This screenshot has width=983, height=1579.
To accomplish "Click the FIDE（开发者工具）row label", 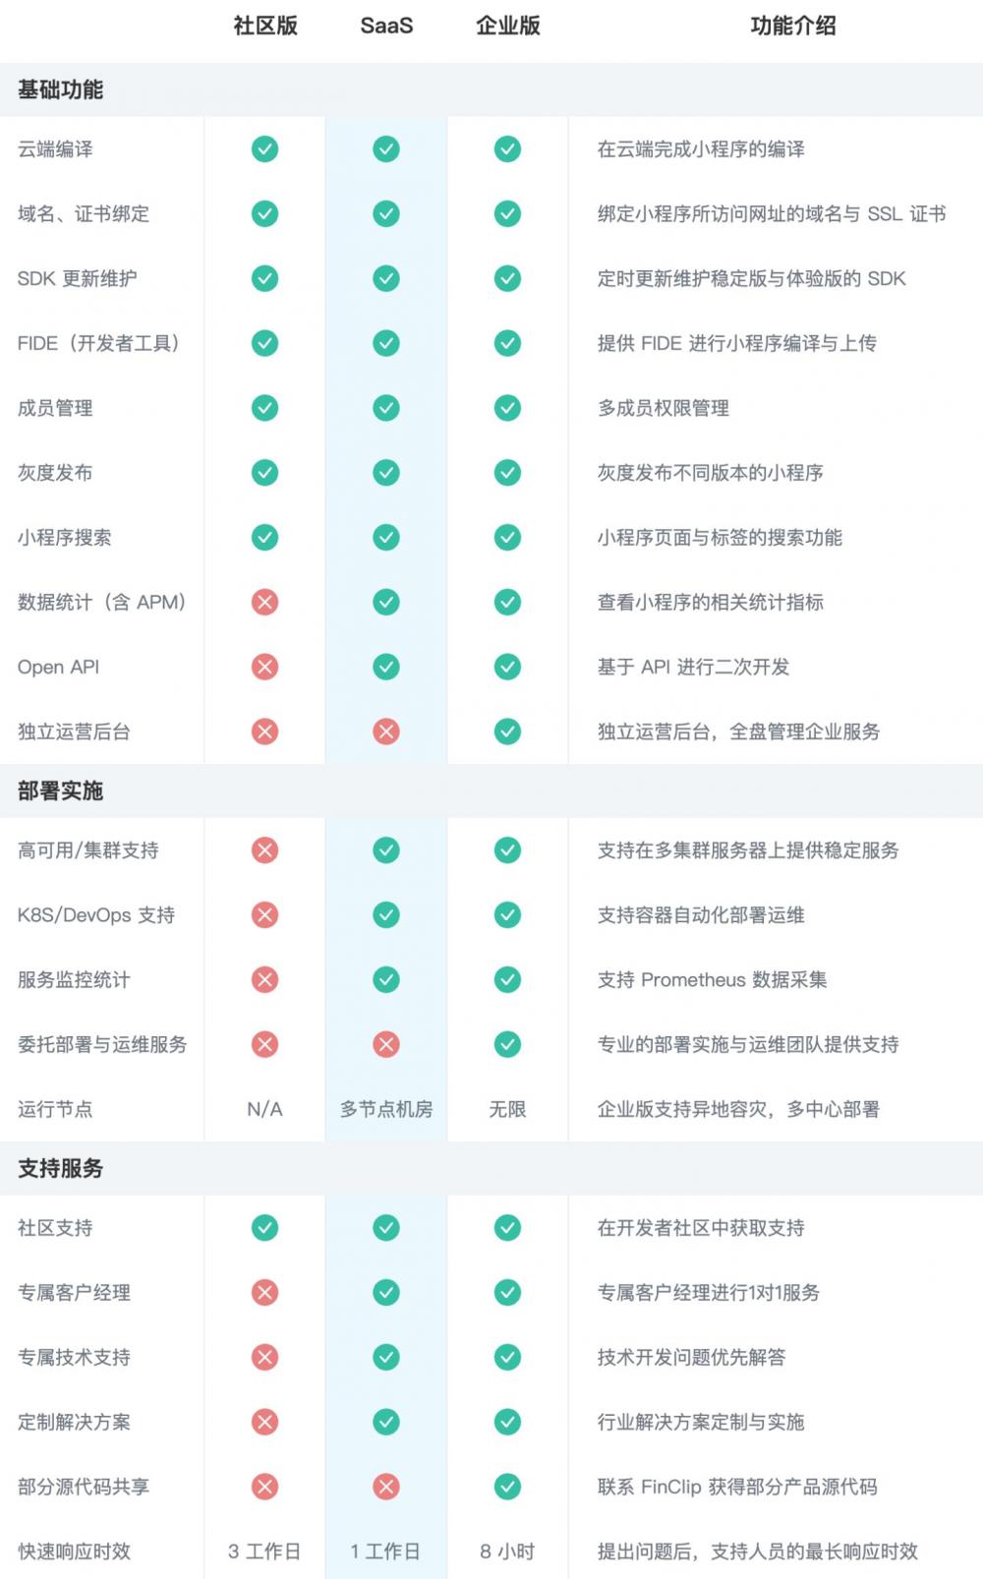I will point(99,343).
